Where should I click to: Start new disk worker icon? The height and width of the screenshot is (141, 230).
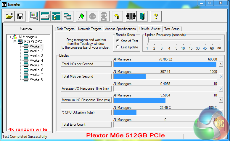coord(45,16)
